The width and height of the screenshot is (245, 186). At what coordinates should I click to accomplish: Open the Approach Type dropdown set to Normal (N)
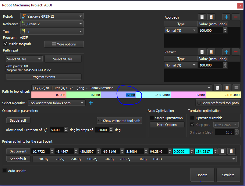(x=181, y=30)
